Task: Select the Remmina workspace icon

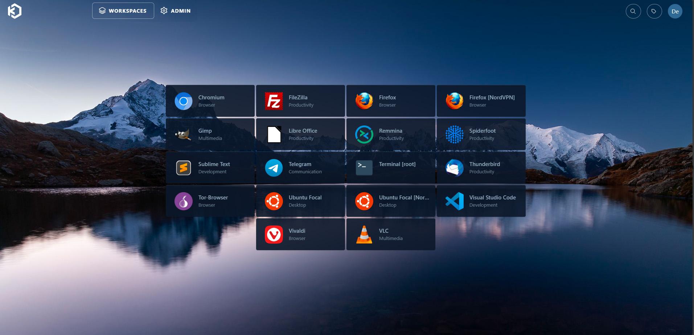Action: (391, 134)
